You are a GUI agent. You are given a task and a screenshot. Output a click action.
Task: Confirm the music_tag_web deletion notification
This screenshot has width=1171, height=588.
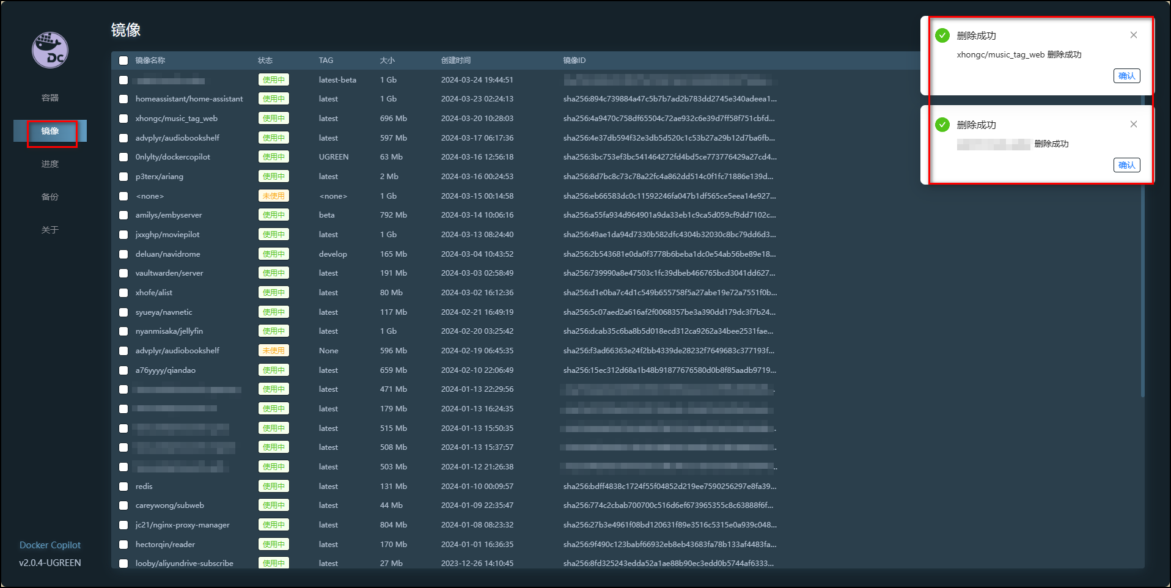(x=1126, y=76)
